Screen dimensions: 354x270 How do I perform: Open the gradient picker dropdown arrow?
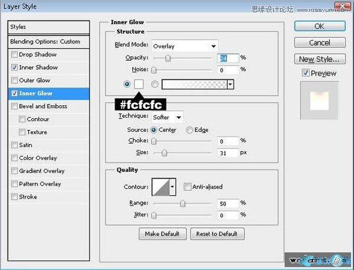pyautogui.click(x=230, y=84)
